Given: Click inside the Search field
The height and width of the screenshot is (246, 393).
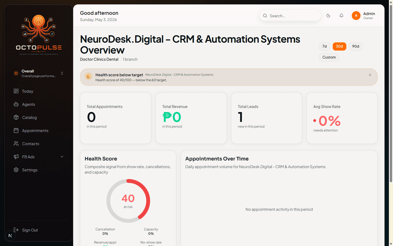Looking at the screenshot, I should click(x=290, y=16).
